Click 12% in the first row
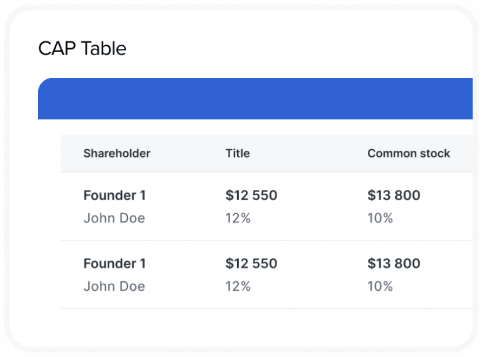The height and width of the screenshot is (357, 483). click(238, 218)
